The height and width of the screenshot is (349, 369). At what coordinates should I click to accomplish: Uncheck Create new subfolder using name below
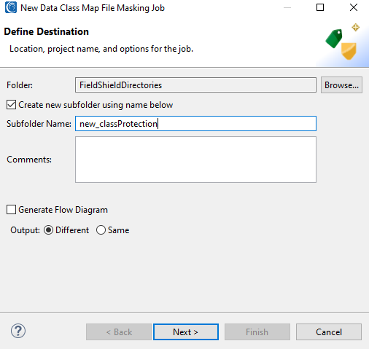[x=11, y=105]
